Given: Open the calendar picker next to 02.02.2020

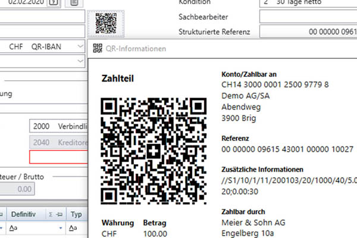Looking at the screenshot, I should (x=54, y=3).
